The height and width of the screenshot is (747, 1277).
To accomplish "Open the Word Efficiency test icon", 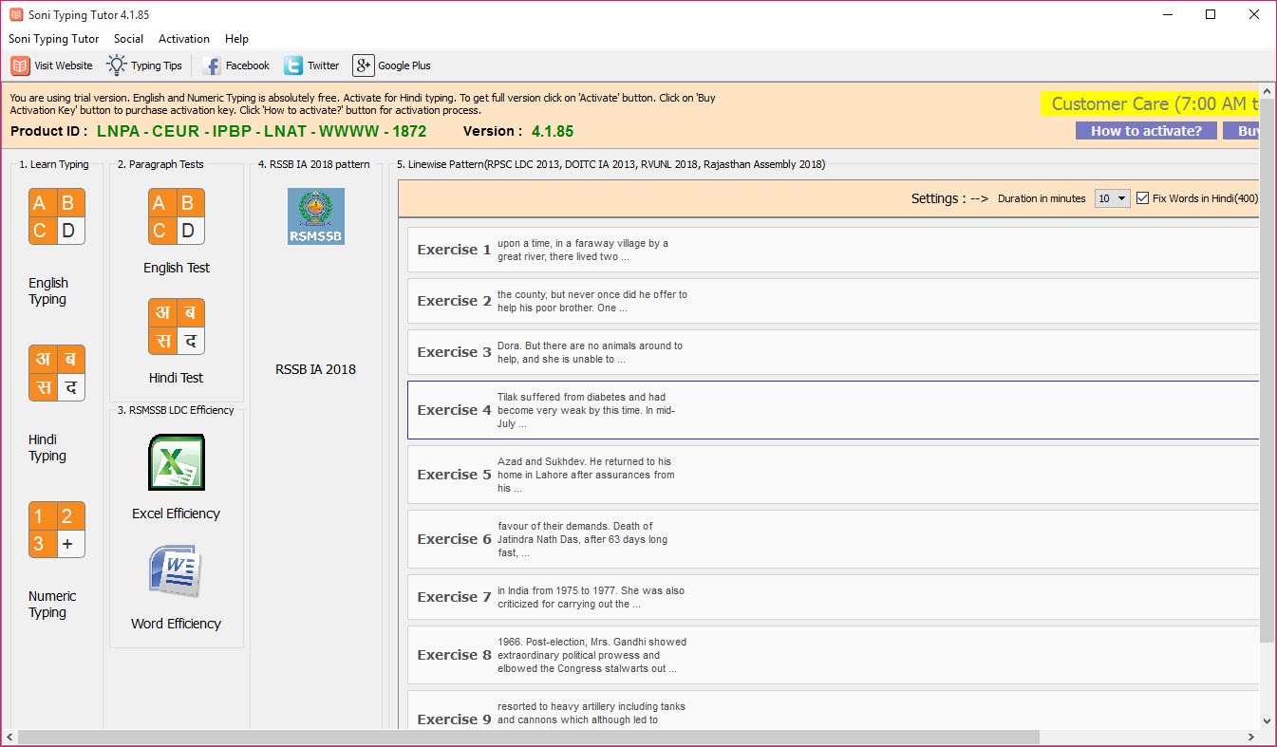I will click(x=177, y=572).
